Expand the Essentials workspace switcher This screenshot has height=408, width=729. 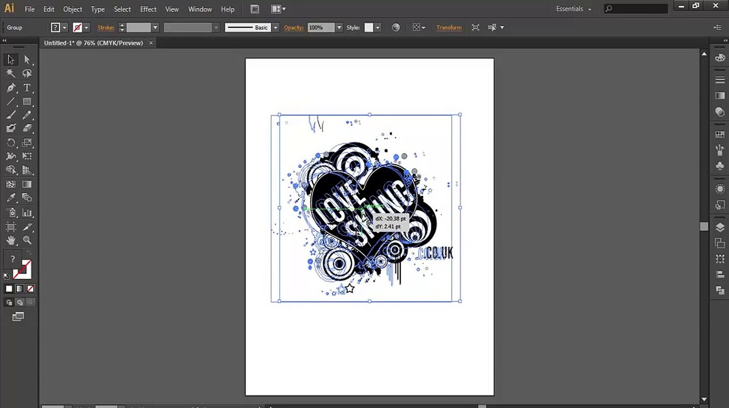coord(574,9)
